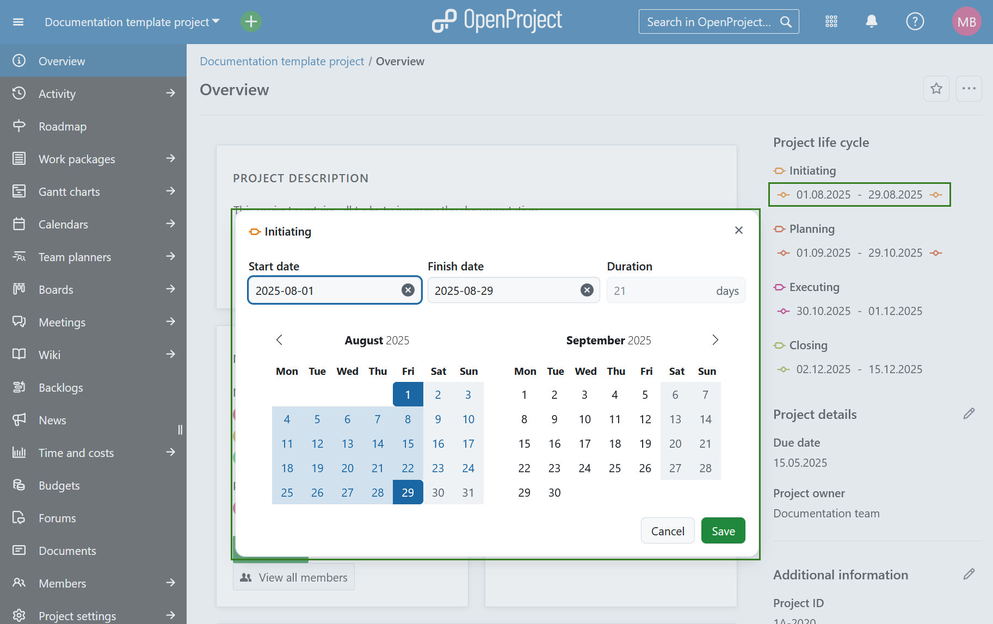
Task: Open the project selector dropdown
Action: coord(132,22)
